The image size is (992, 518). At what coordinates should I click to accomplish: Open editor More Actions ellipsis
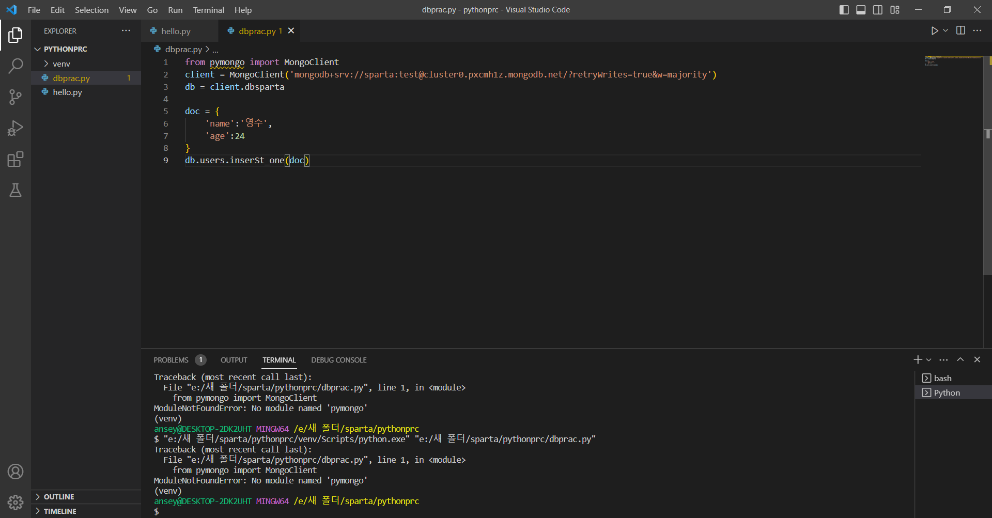[977, 31]
